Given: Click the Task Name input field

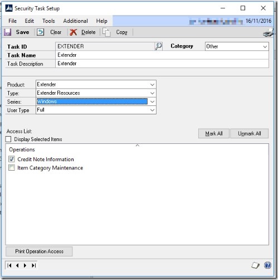Looking at the screenshot, I should click(x=162, y=55).
